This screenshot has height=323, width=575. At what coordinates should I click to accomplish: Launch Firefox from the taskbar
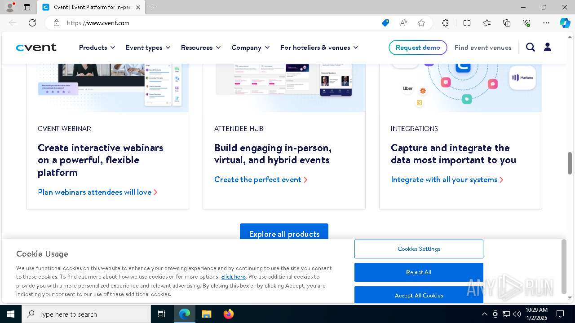228,314
